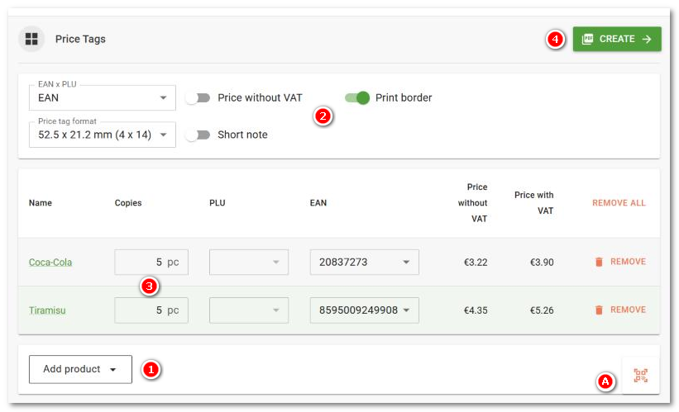Click the €3.90 price value
Image resolution: width=679 pixels, height=412 pixels.
542,263
